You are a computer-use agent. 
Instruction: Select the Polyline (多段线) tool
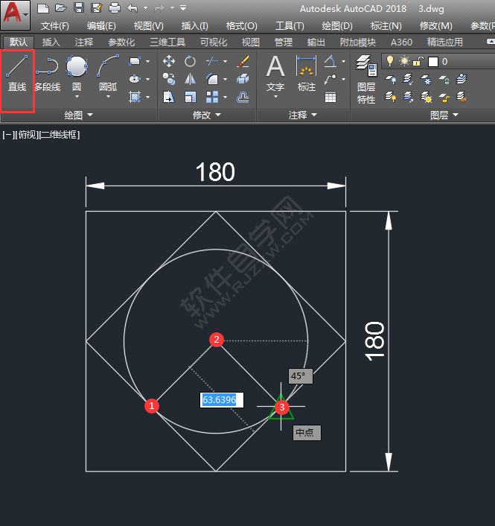[x=48, y=75]
